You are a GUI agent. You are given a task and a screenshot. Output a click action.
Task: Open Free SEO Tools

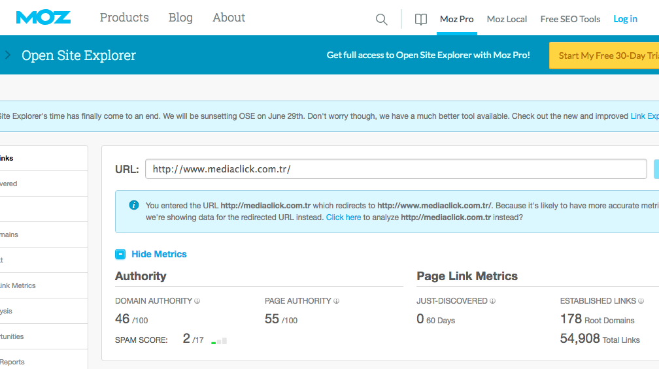[x=570, y=19]
